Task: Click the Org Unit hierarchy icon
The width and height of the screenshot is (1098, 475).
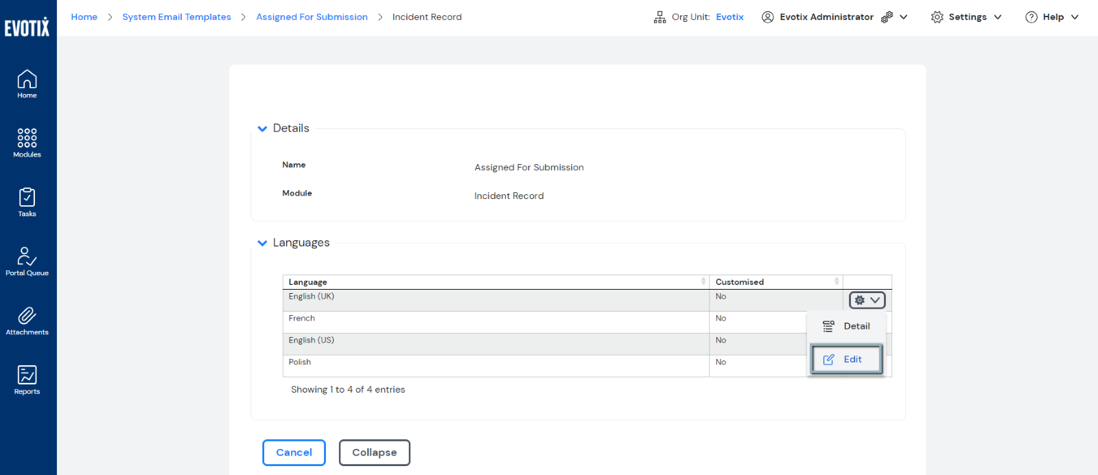Action: pos(659,17)
